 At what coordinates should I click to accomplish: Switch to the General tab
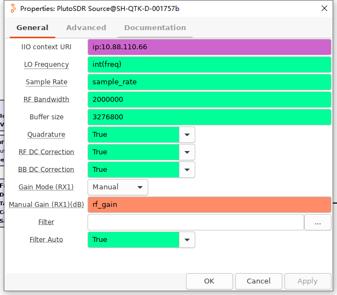tap(32, 28)
